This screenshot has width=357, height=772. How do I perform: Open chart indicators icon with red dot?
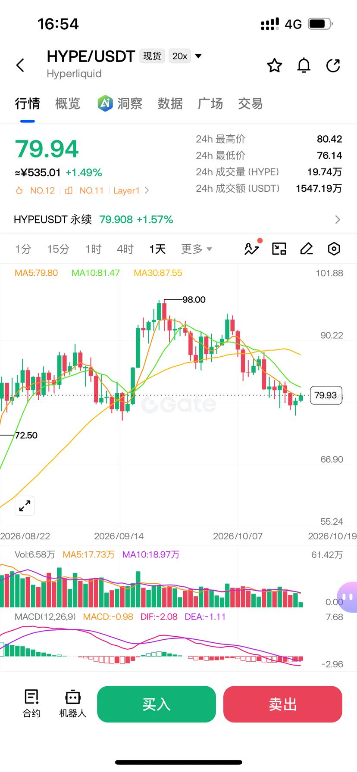(x=252, y=248)
